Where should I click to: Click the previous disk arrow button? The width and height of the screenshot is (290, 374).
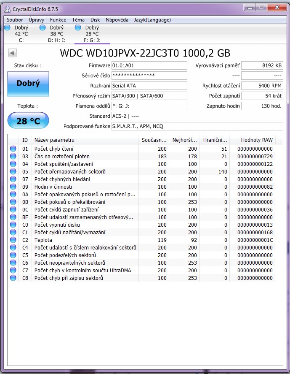(x=12, y=53)
